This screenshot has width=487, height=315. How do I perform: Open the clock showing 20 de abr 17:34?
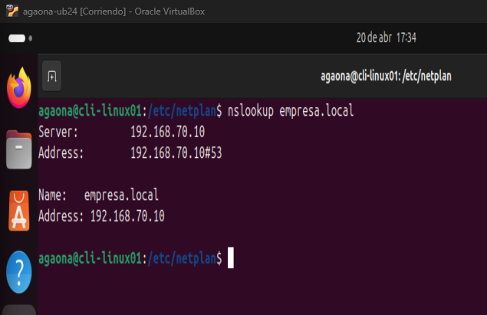[386, 38]
